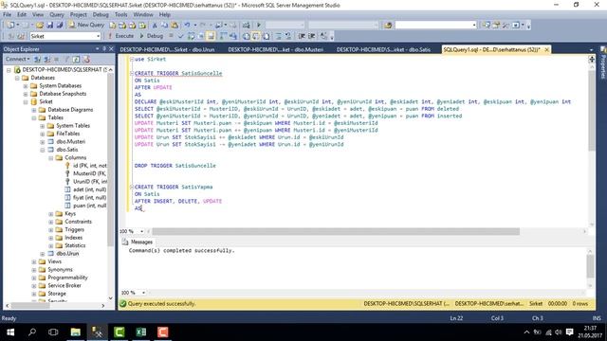The height and width of the screenshot is (341, 607).
Task: Open the File menu
Action: click(x=7, y=15)
